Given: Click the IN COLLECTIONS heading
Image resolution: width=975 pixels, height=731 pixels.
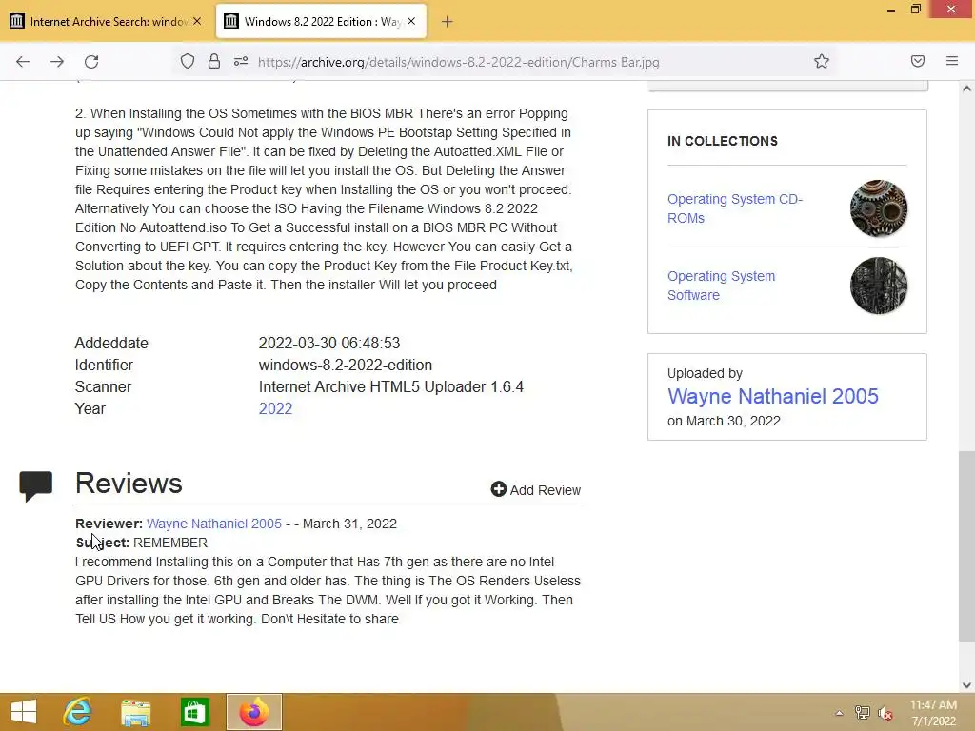Looking at the screenshot, I should [x=723, y=141].
